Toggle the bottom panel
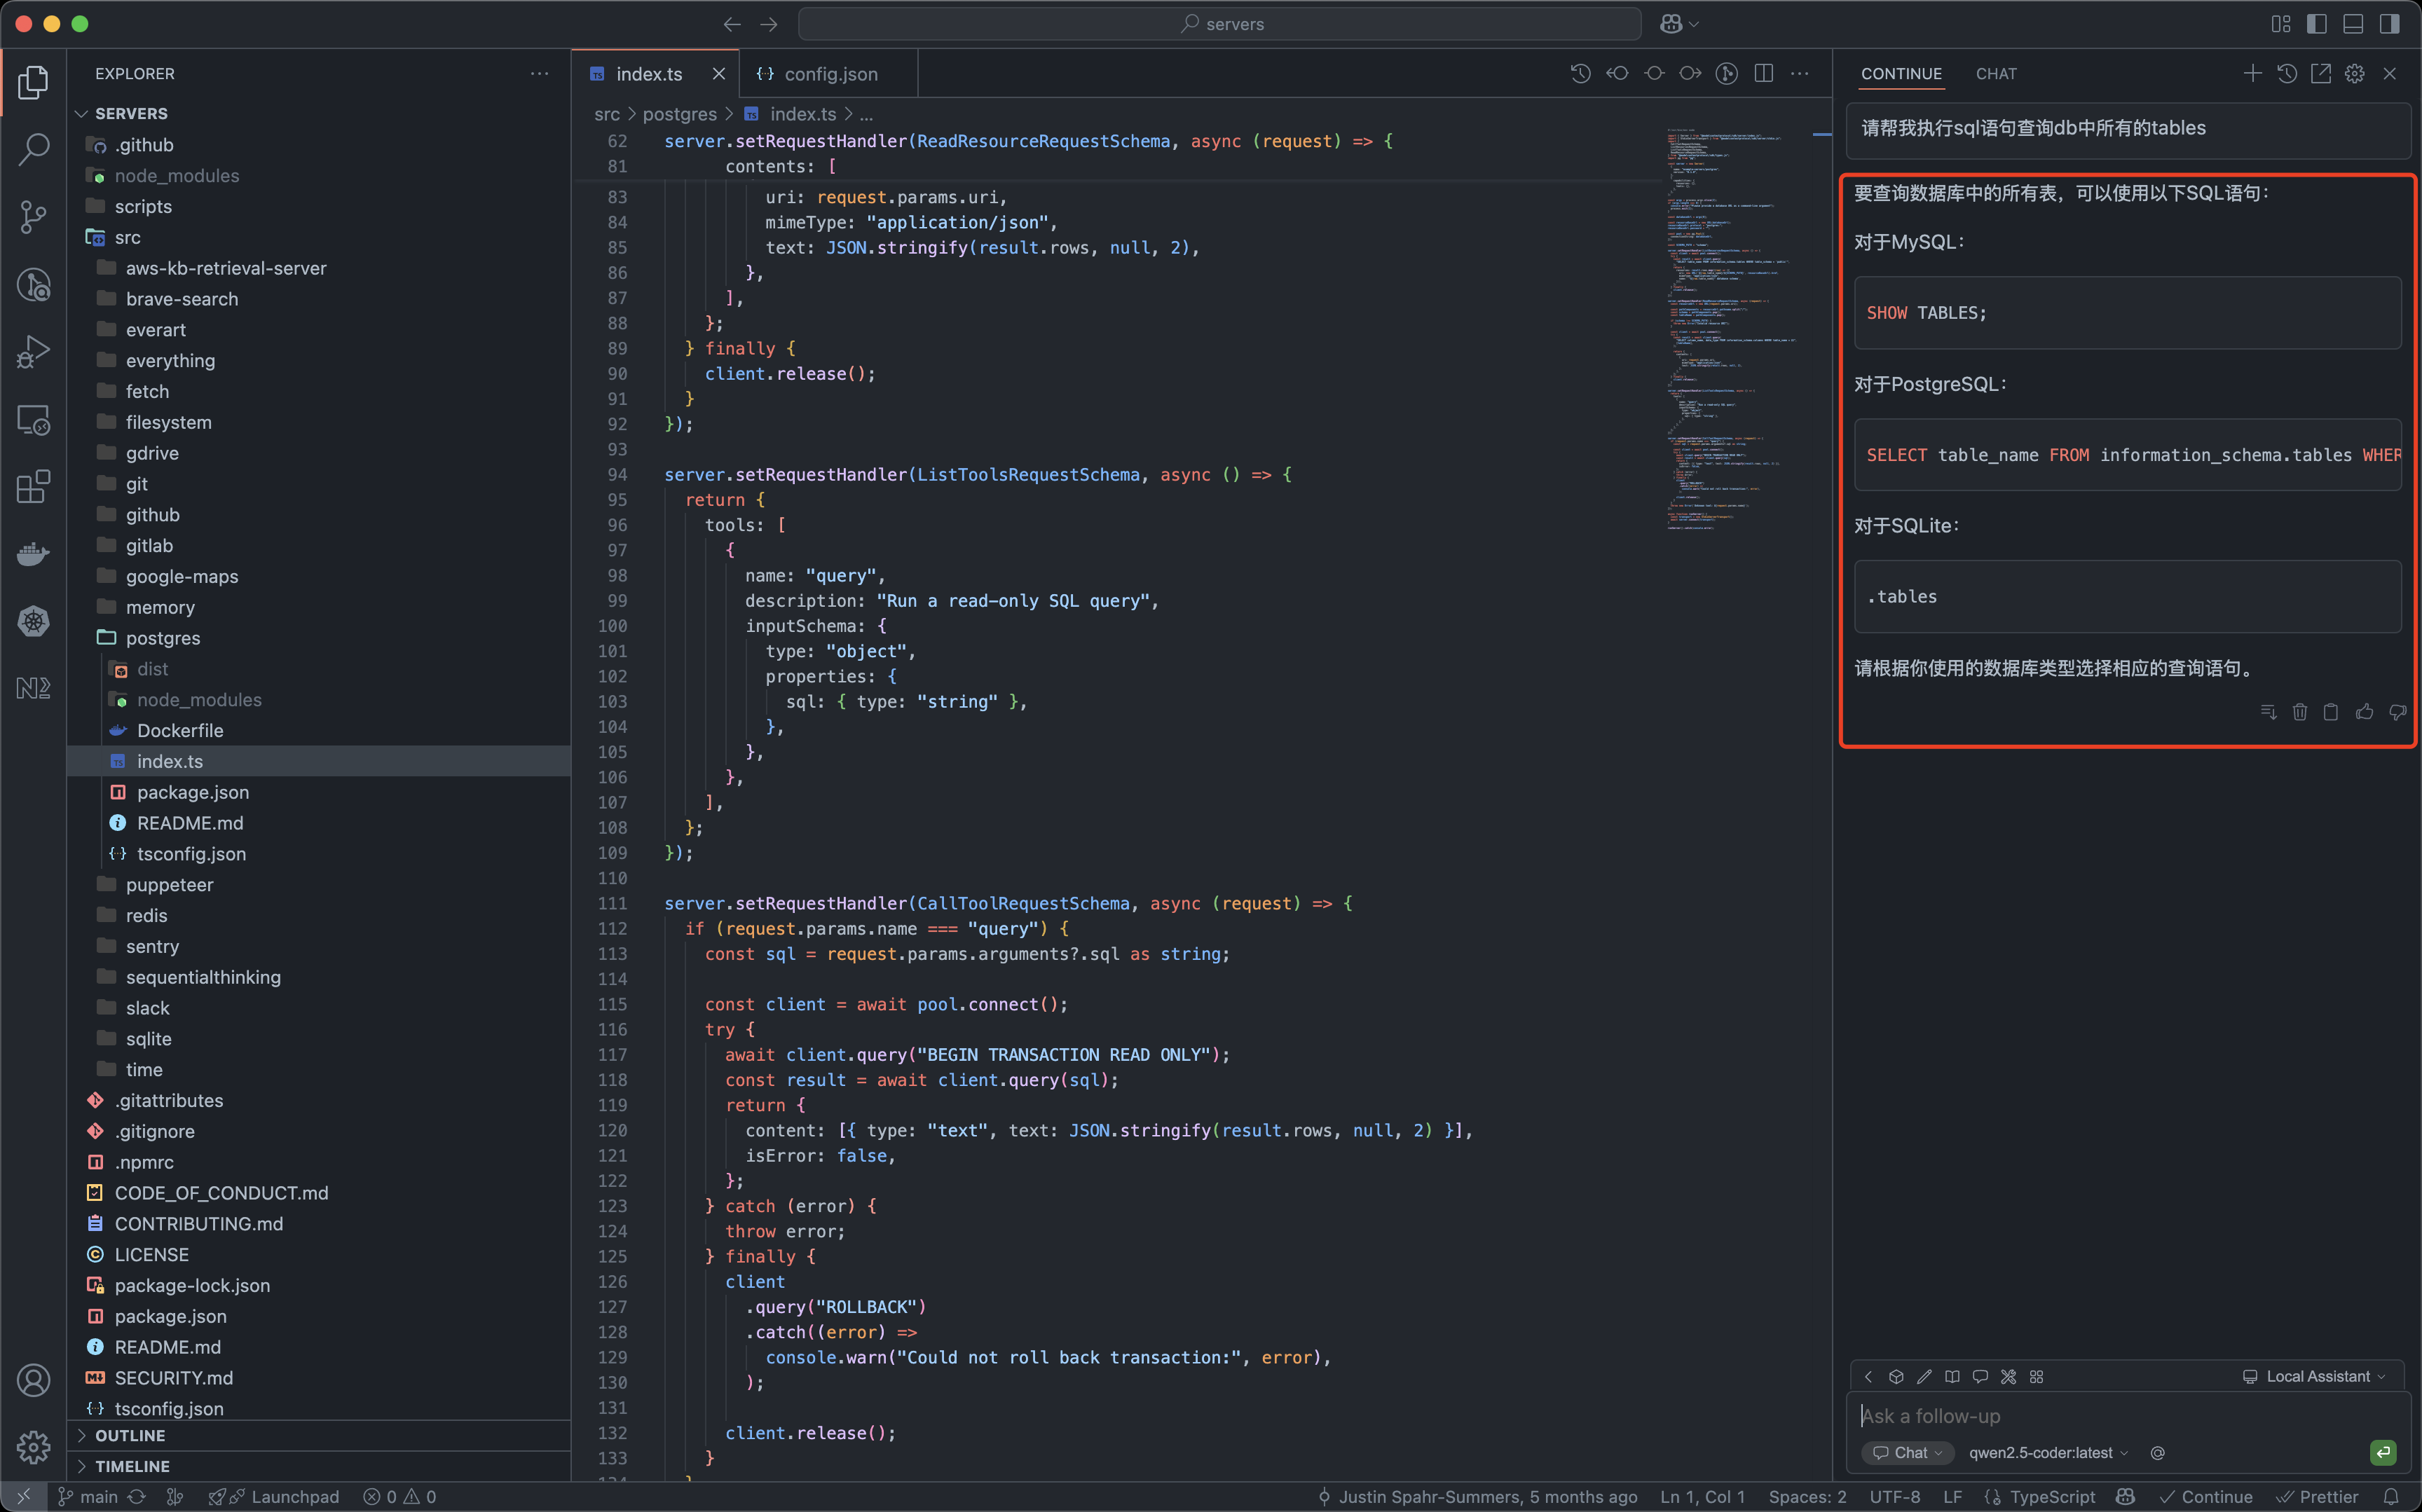This screenshot has width=2422, height=1512. pyautogui.click(x=2353, y=24)
